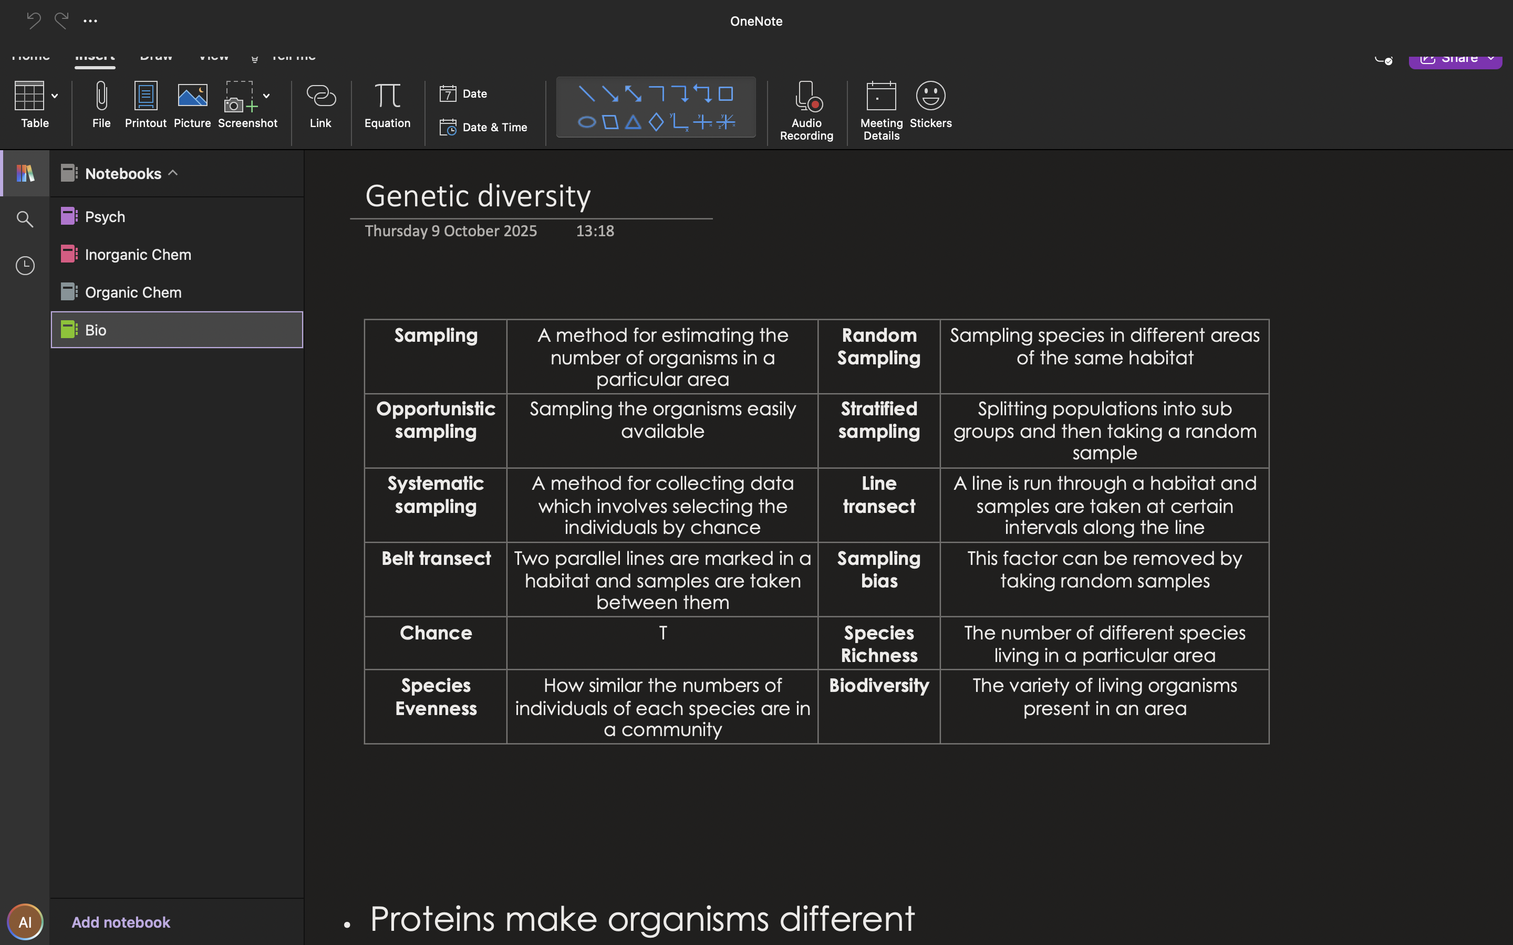This screenshot has height=945, width=1513.
Task: Collapse the Notebooks list chevron
Action: pos(173,173)
